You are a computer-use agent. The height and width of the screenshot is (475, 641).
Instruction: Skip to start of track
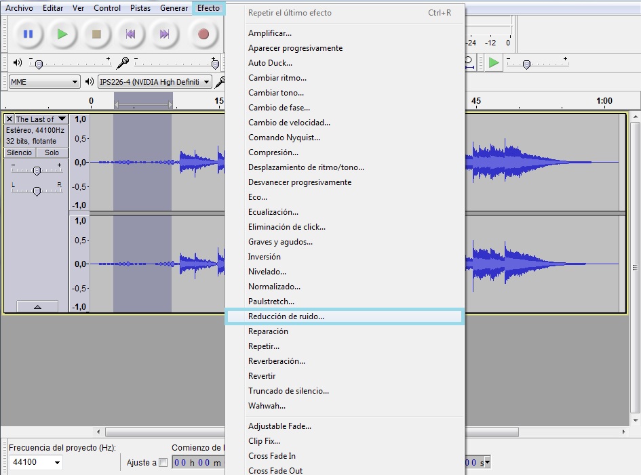131,34
